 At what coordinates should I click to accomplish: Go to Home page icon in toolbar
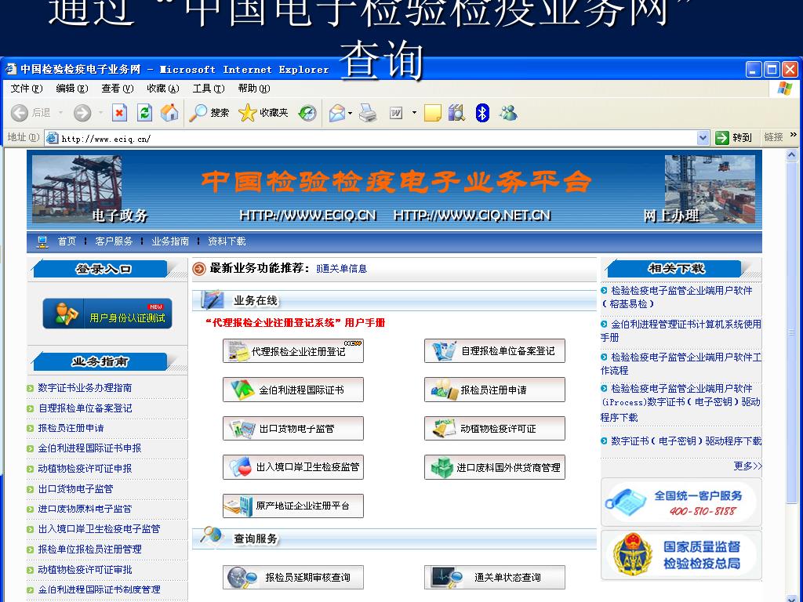click(x=169, y=113)
